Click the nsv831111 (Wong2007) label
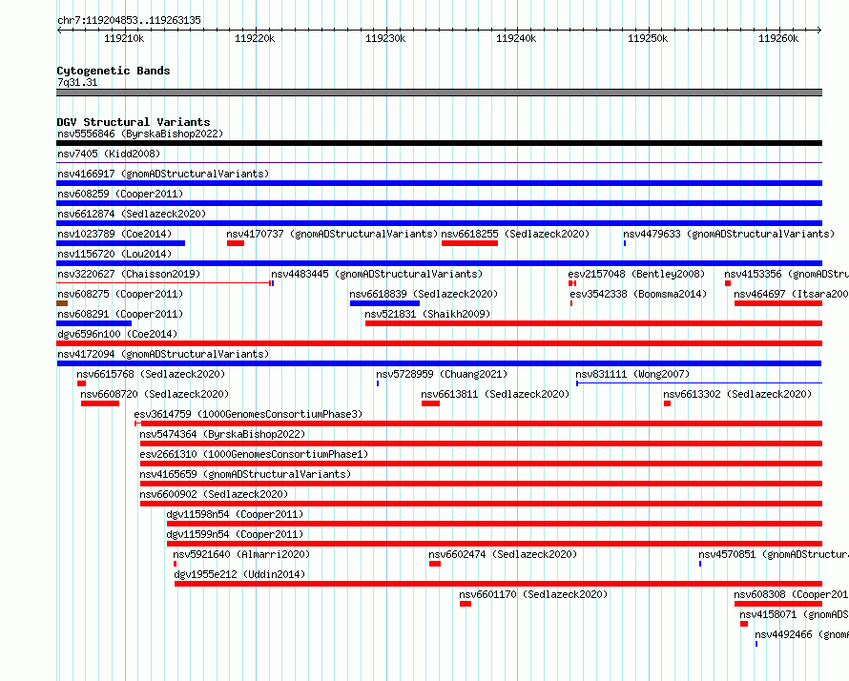The image size is (849, 681). point(632,374)
